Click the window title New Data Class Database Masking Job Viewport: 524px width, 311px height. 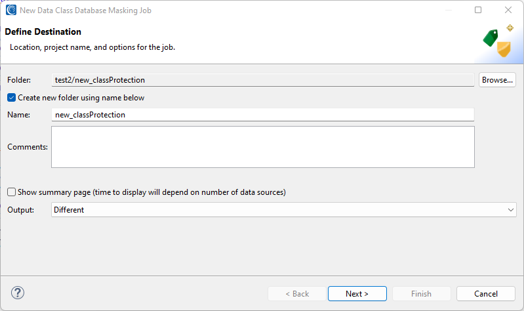(x=85, y=10)
